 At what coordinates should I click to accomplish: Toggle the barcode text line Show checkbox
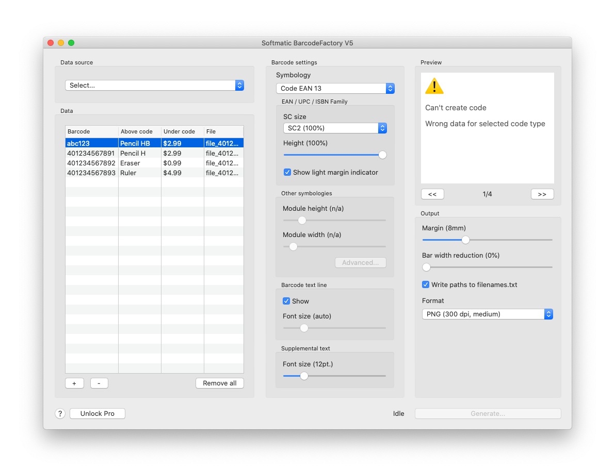click(286, 301)
